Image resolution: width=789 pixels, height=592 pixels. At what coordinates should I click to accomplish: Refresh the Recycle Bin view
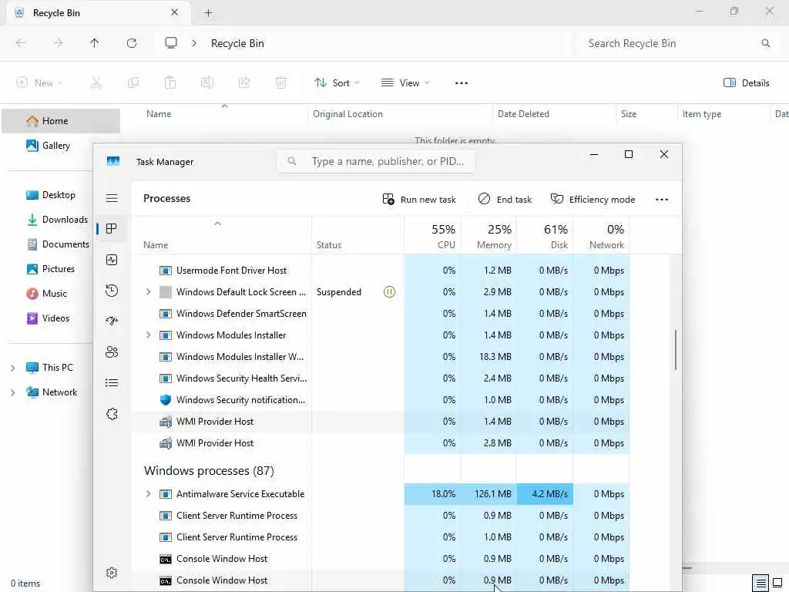tap(132, 43)
